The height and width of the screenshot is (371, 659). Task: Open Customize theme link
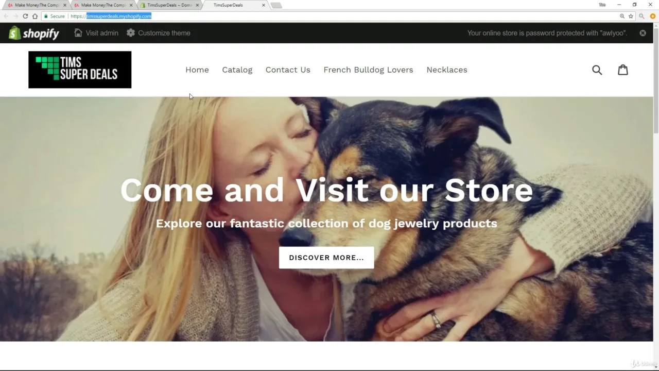[x=159, y=33]
